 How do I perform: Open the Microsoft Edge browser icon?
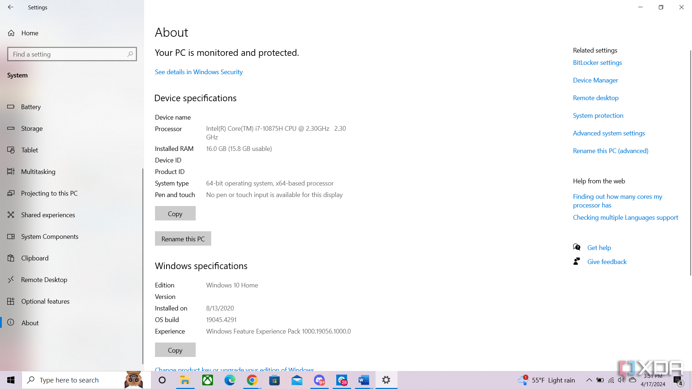click(x=230, y=380)
